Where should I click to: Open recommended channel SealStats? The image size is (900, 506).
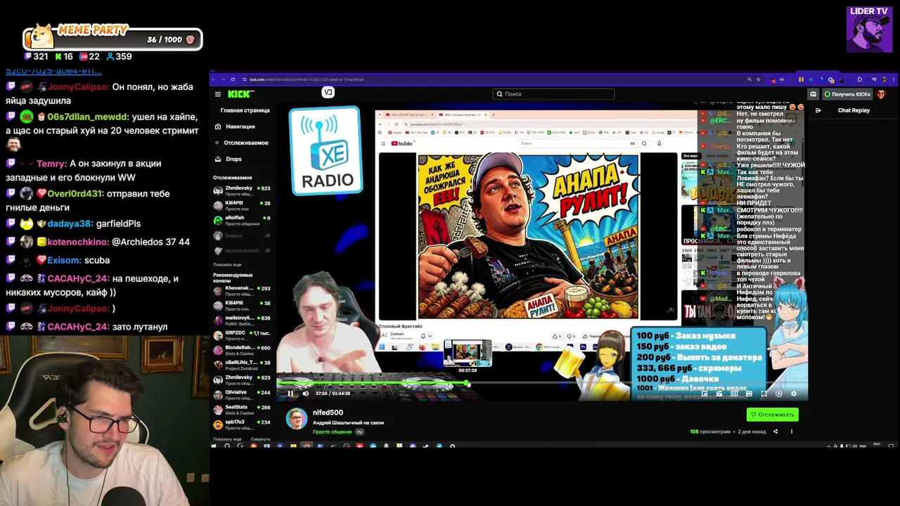243,410
